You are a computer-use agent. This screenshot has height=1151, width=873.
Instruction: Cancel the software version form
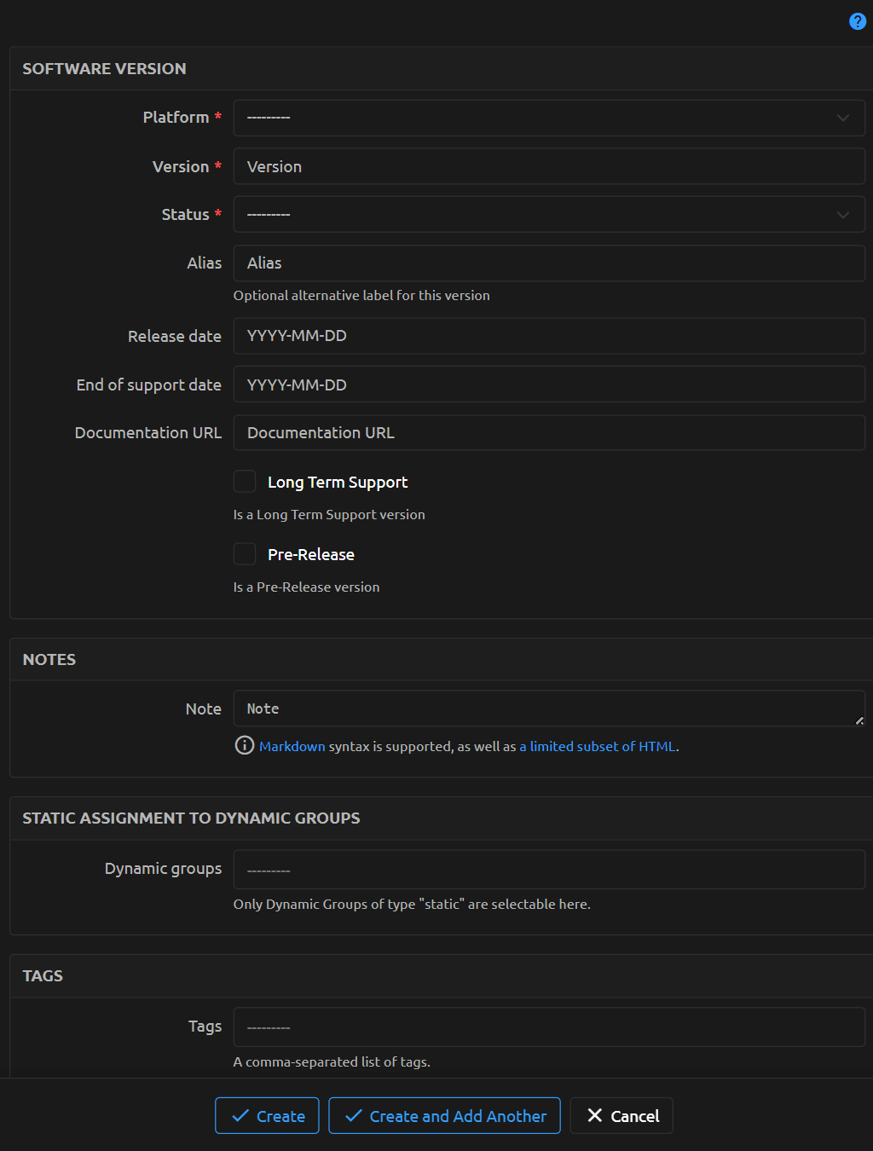tap(622, 1116)
